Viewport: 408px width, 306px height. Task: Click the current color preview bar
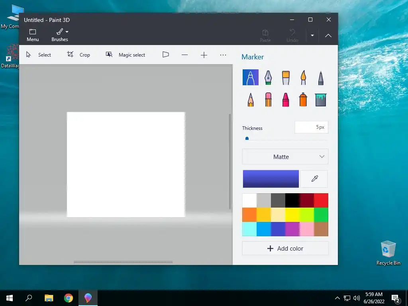[271, 179]
